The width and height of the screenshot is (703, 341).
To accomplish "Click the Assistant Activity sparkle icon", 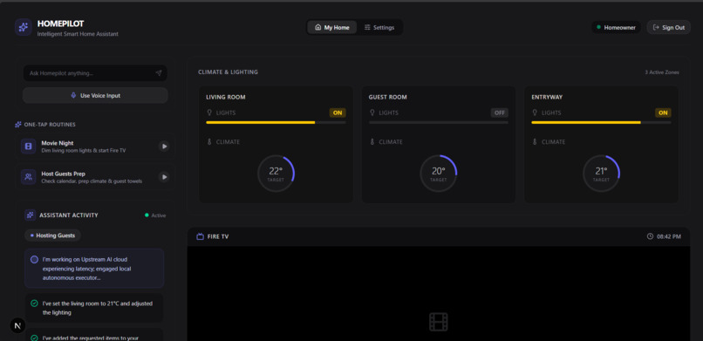I will [x=30, y=215].
